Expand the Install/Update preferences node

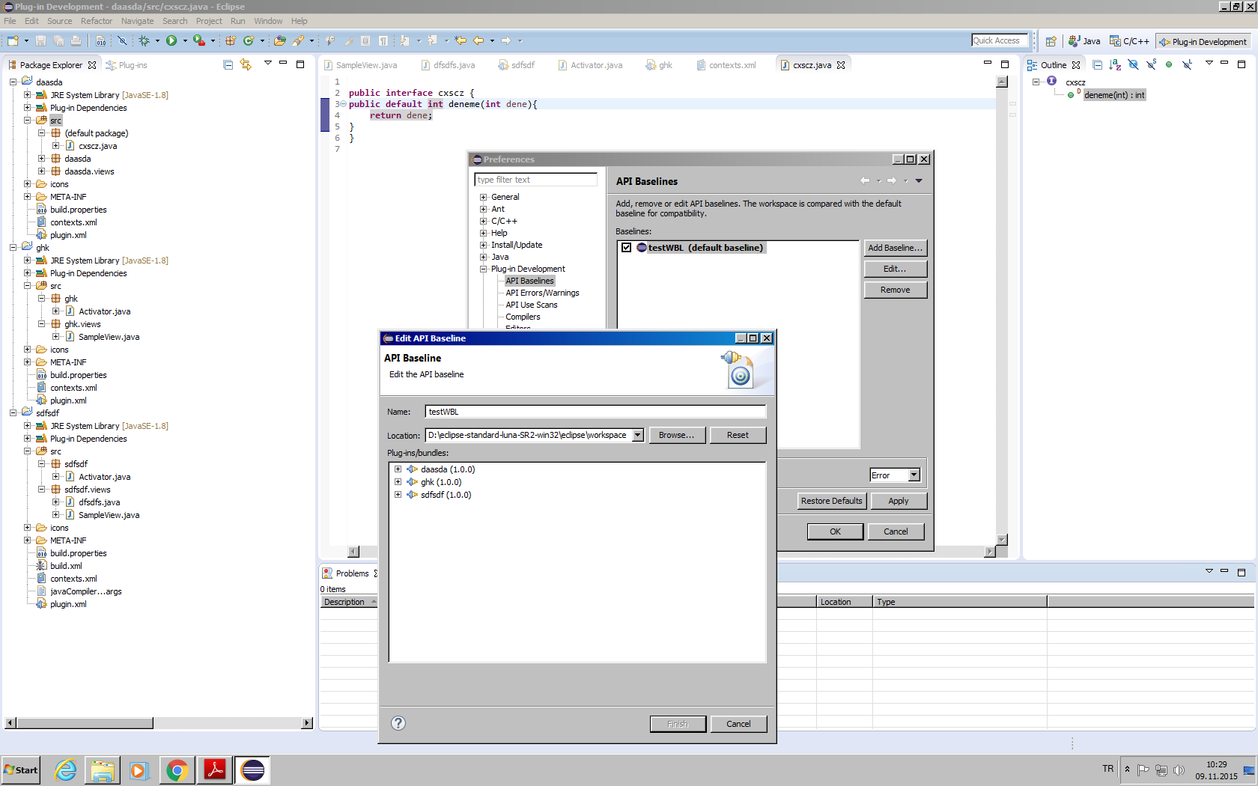click(x=483, y=245)
